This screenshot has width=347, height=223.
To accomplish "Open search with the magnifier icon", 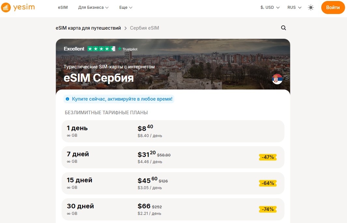I will point(283,28).
